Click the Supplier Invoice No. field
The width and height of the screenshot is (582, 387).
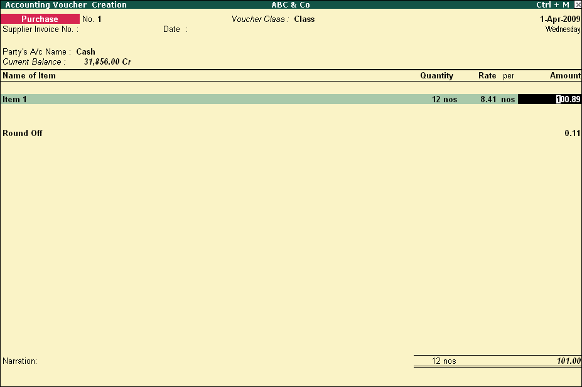113,29
